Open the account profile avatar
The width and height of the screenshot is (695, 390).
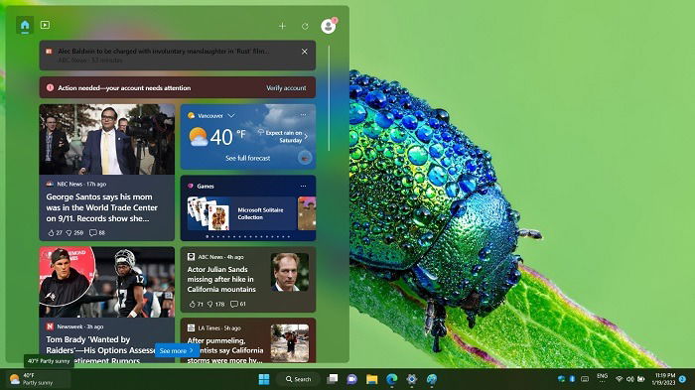(328, 26)
